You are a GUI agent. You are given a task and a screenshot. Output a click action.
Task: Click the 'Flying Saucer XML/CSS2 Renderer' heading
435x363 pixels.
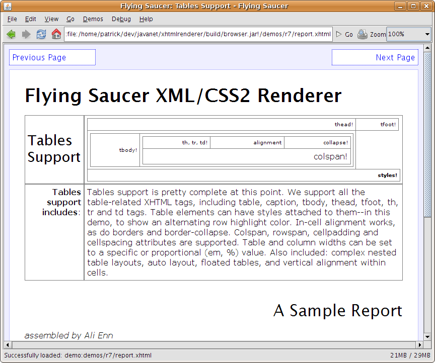(x=183, y=96)
